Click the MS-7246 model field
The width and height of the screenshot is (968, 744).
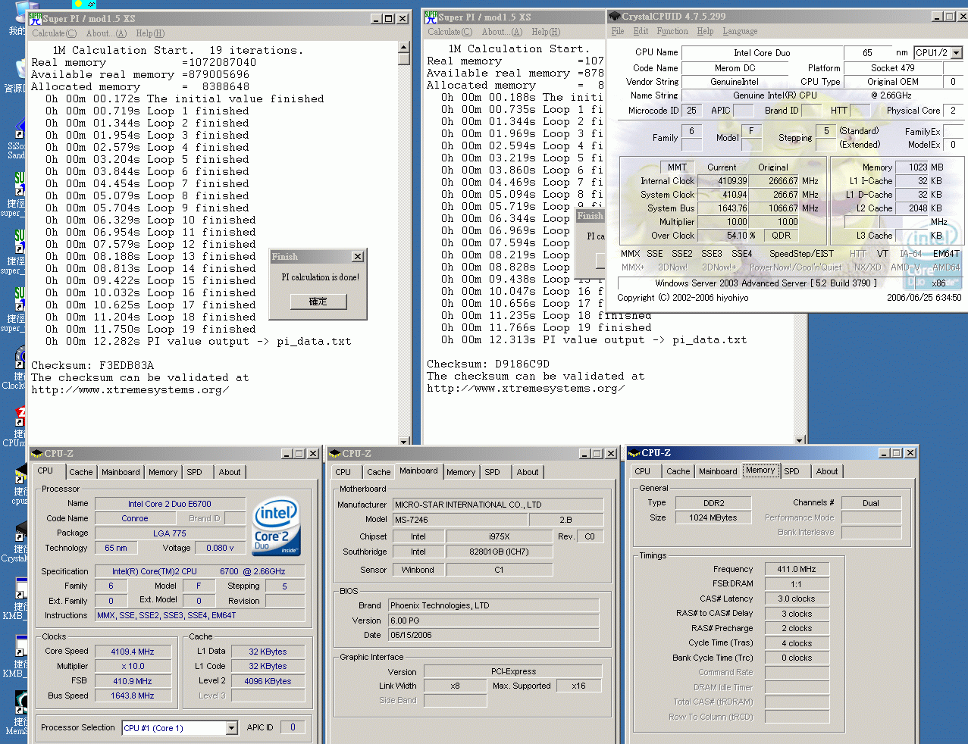point(460,520)
